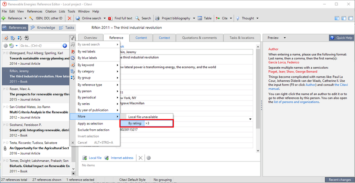Open the Search magnifier tool
The height and width of the screenshot is (183, 355).
[x=137, y=18]
